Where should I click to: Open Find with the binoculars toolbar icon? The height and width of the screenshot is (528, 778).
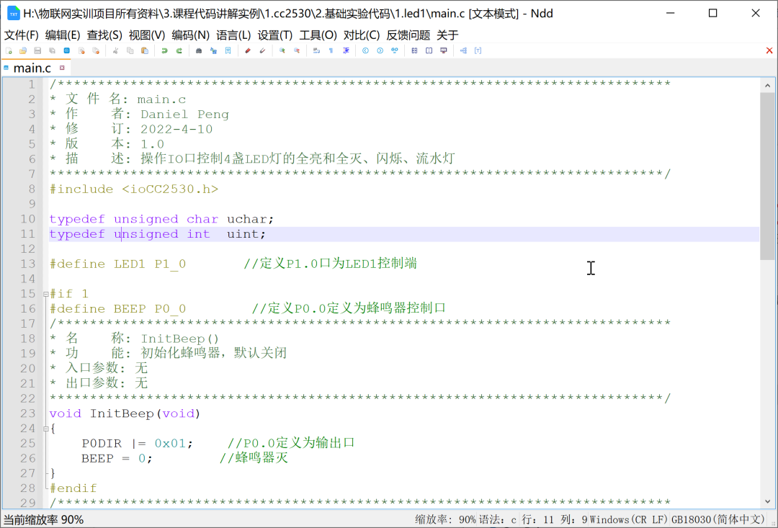197,50
